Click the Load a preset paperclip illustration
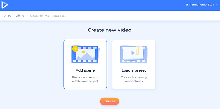220x109 pixels. 134,54
